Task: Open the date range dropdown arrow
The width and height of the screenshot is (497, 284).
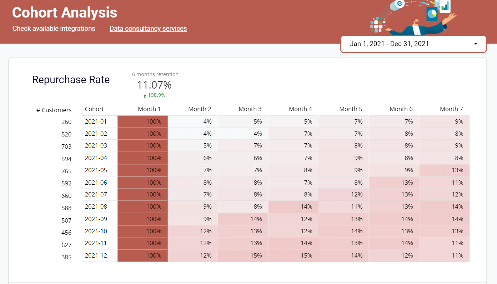Action: [x=476, y=44]
